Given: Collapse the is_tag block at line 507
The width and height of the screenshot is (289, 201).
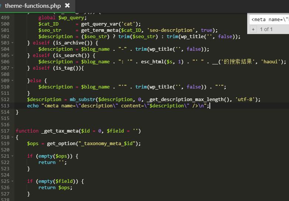Looking at the screenshot, I should tap(12, 68).
